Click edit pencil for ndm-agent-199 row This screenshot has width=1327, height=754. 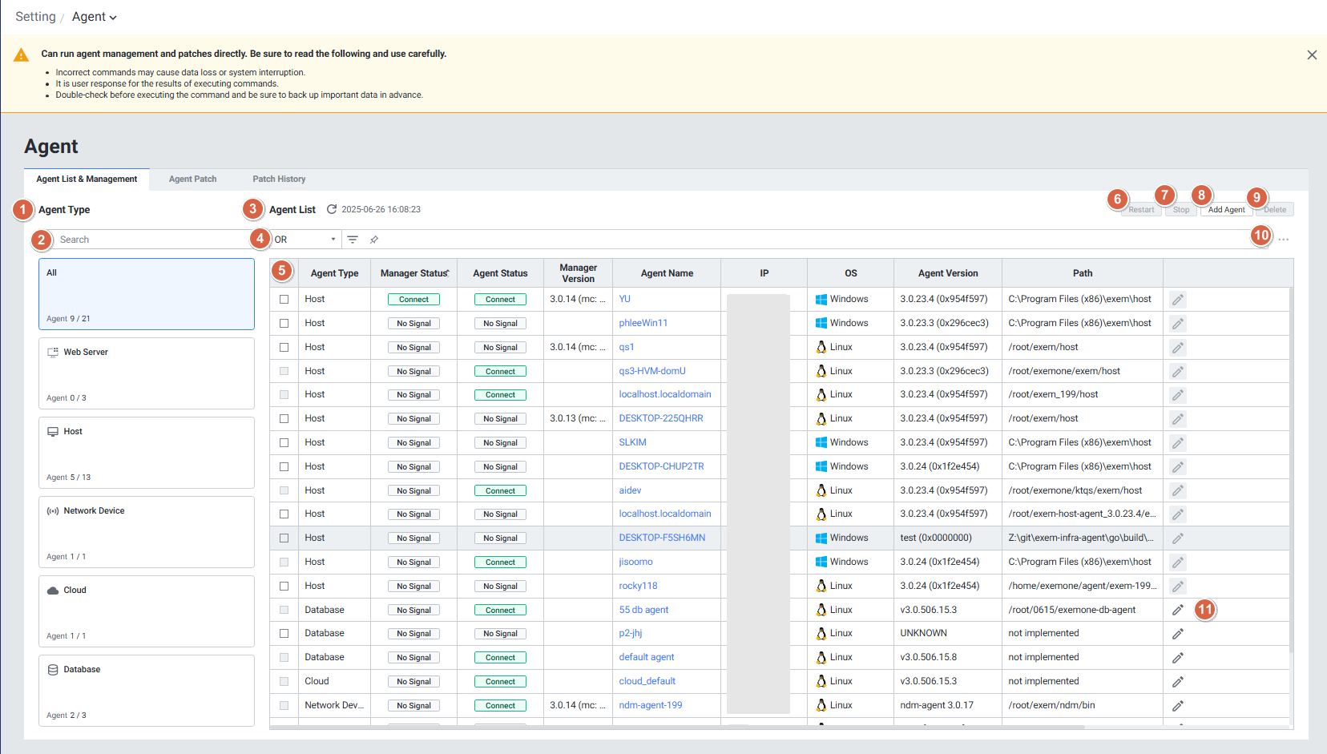pyautogui.click(x=1177, y=706)
